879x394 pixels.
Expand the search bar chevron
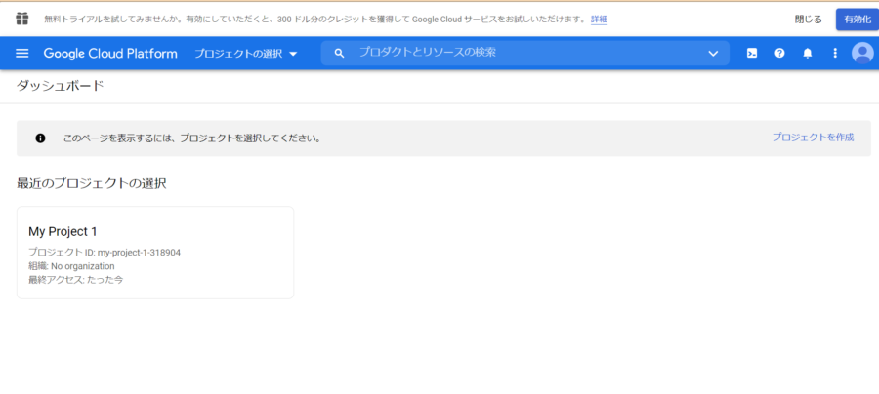[x=713, y=54]
